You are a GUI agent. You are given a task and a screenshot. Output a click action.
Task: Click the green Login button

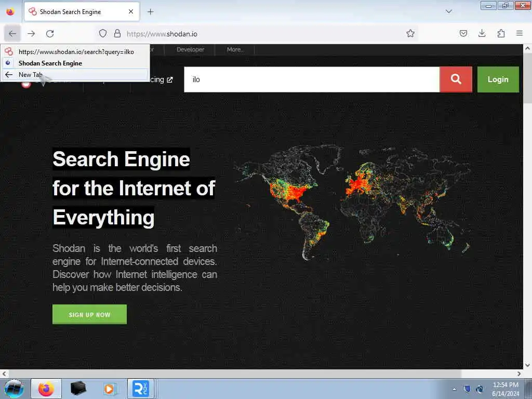[x=498, y=79]
